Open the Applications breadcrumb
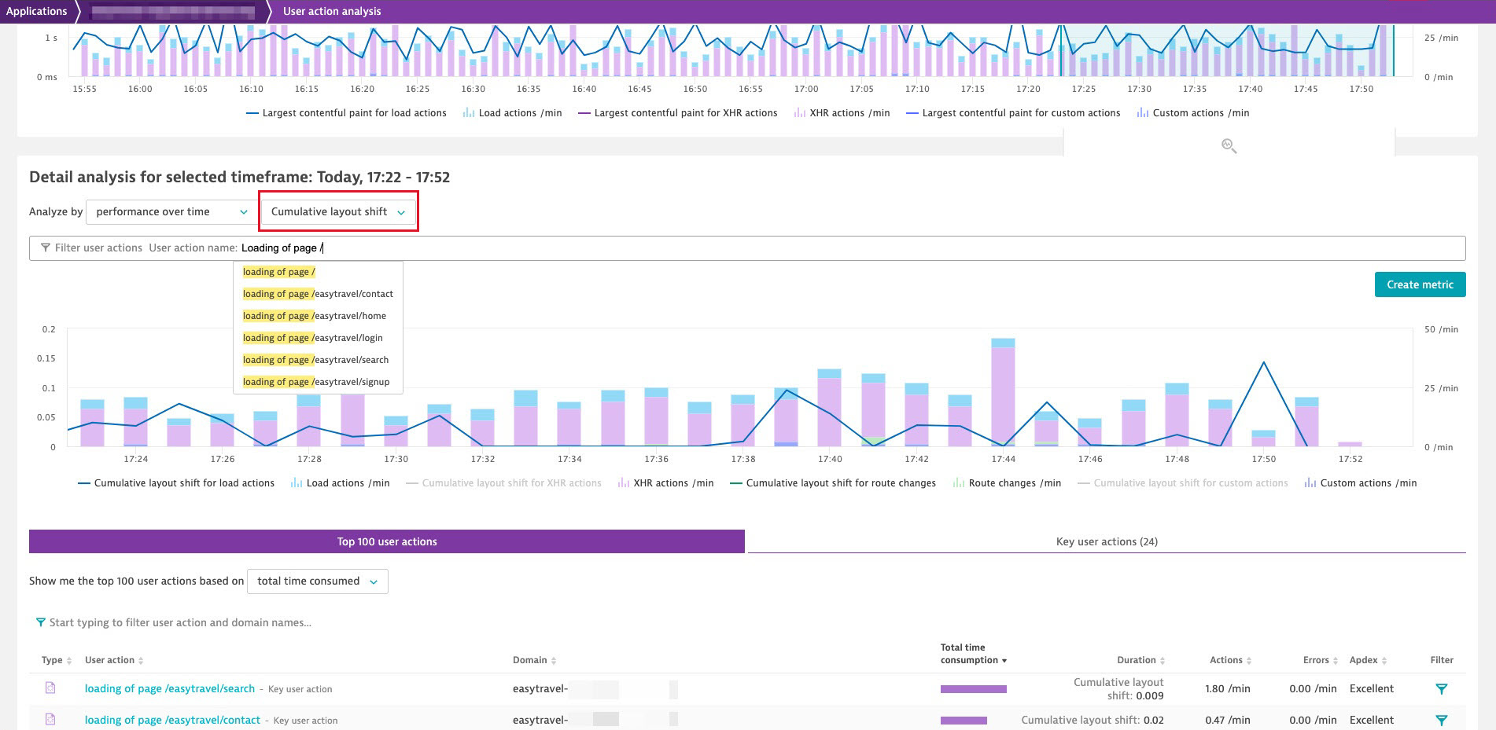1496x730 pixels. pos(37,11)
